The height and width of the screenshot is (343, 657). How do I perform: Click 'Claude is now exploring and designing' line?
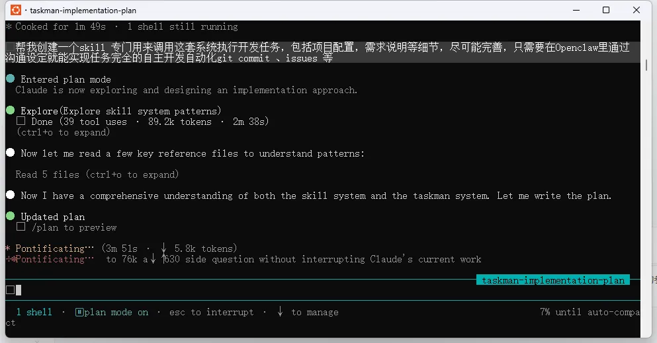coord(187,90)
